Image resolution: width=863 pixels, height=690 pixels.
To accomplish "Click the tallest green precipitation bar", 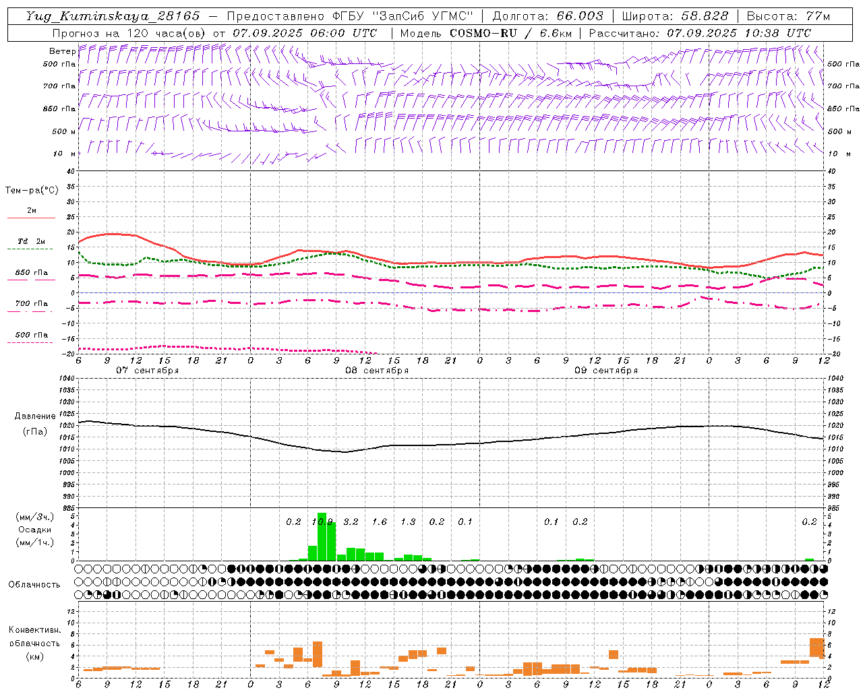I will (x=322, y=536).
